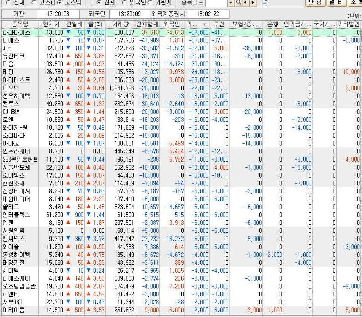Click the 외국계증권사 time field 15:02:22

(208, 14)
